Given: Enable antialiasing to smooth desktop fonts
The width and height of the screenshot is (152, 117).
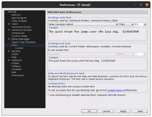Looking at the screenshot, I should click(x=48, y=95).
